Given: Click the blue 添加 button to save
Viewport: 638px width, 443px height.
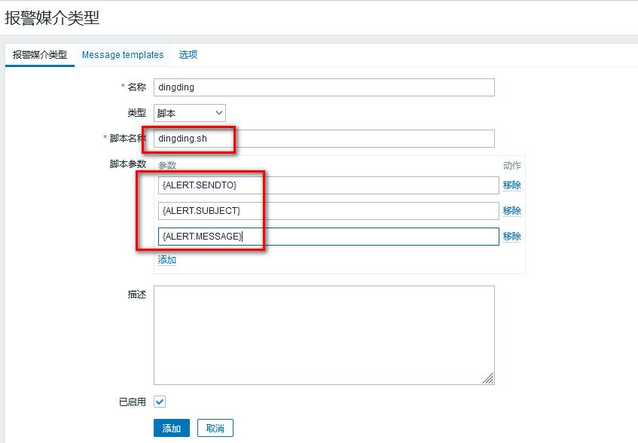Looking at the screenshot, I should point(171,427).
